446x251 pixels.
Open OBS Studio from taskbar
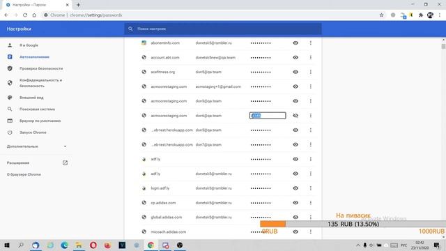pos(180,245)
